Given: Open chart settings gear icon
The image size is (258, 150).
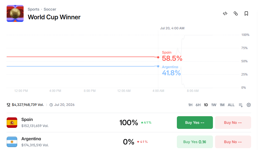Looking at the screenshot, I should point(249,105).
